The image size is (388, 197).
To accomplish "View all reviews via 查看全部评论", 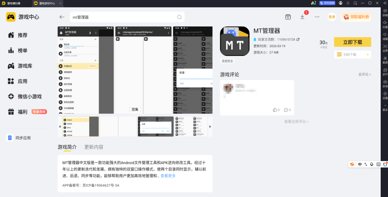I will click(x=296, y=121).
